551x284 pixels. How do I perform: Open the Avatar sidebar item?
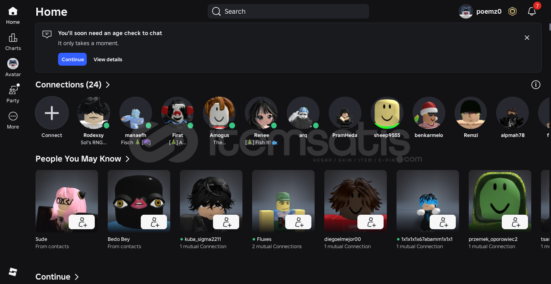(13, 64)
